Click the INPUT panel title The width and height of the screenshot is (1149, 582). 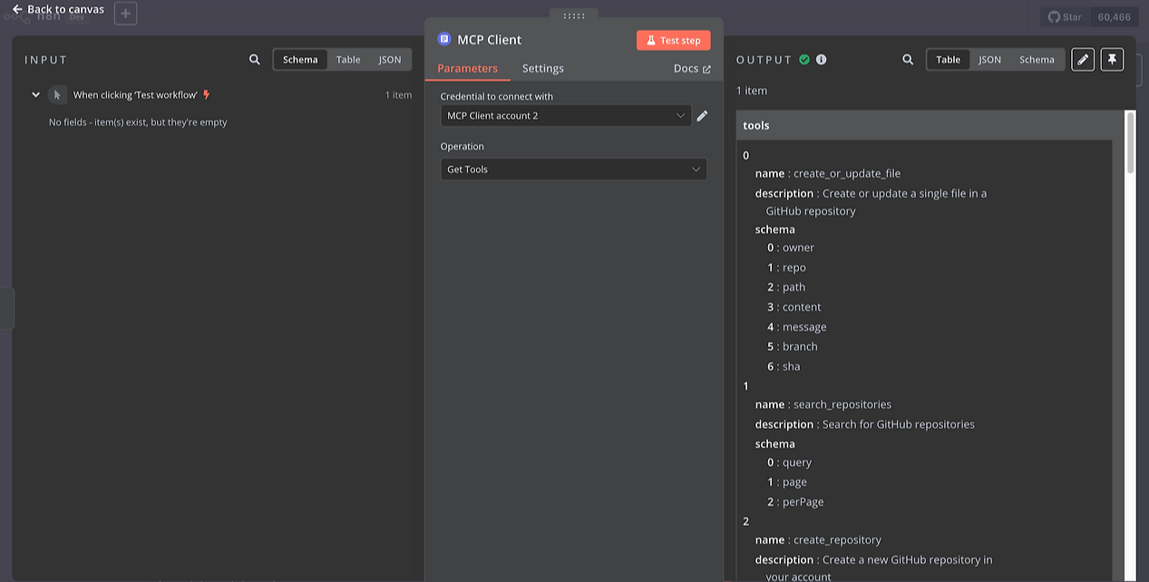tap(46, 60)
